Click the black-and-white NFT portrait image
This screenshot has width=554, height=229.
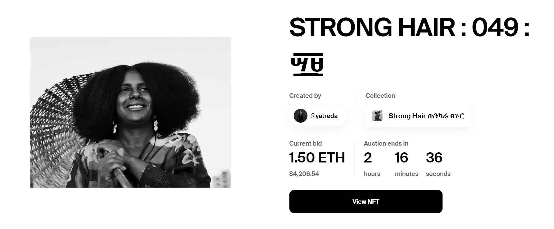tap(130, 112)
